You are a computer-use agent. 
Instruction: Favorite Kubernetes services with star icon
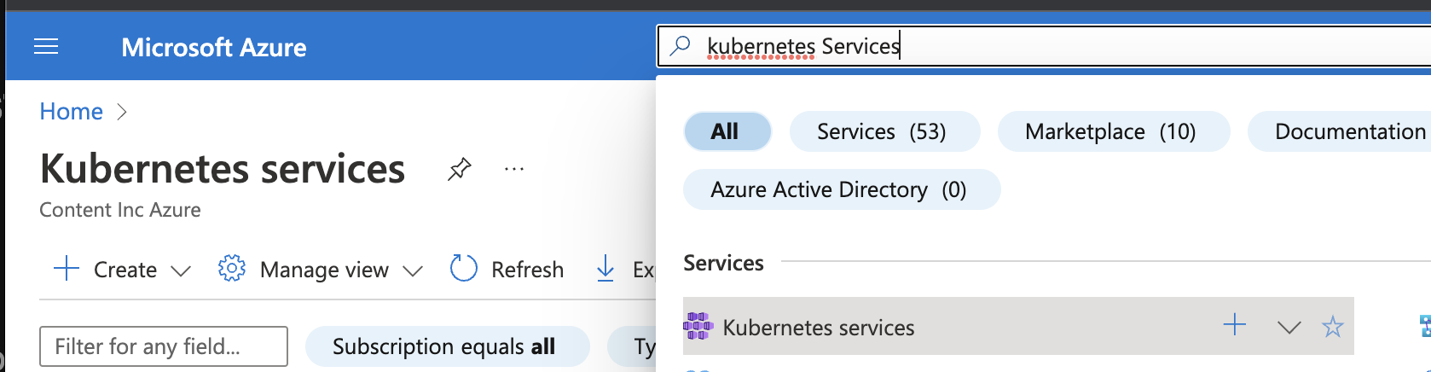point(1332,326)
